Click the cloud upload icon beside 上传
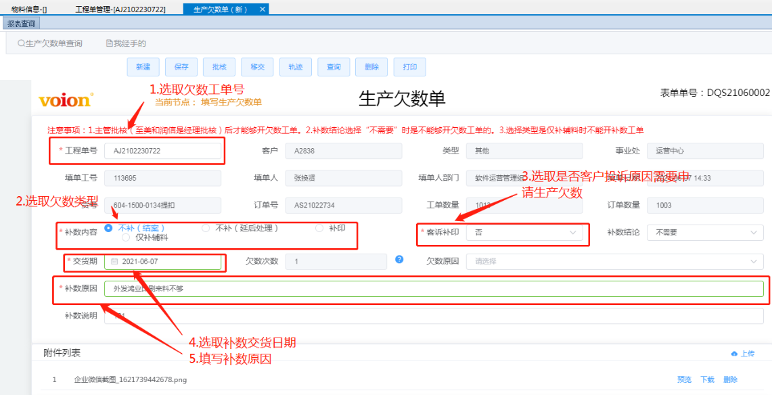Image resolution: width=772 pixels, height=395 pixels. [735, 354]
